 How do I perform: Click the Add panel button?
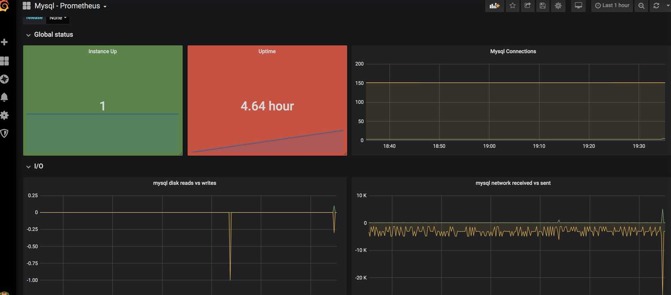pyautogui.click(x=494, y=6)
